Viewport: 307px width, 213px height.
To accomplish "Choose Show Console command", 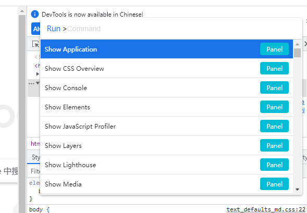I will coord(167,87).
